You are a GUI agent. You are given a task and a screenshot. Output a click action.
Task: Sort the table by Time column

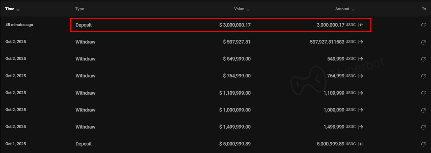coord(18,9)
